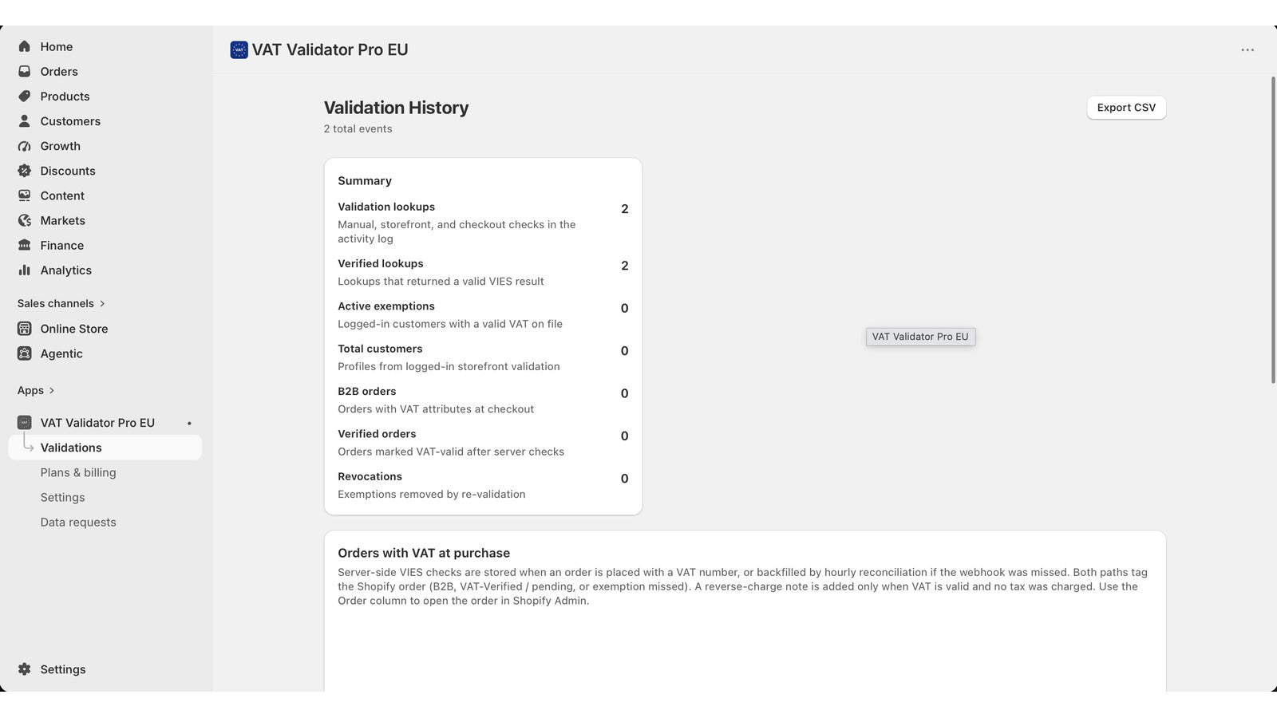Click the Discounts badge icon
Image resolution: width=1277 pixels, height=718 pixels.
[25, 171]
